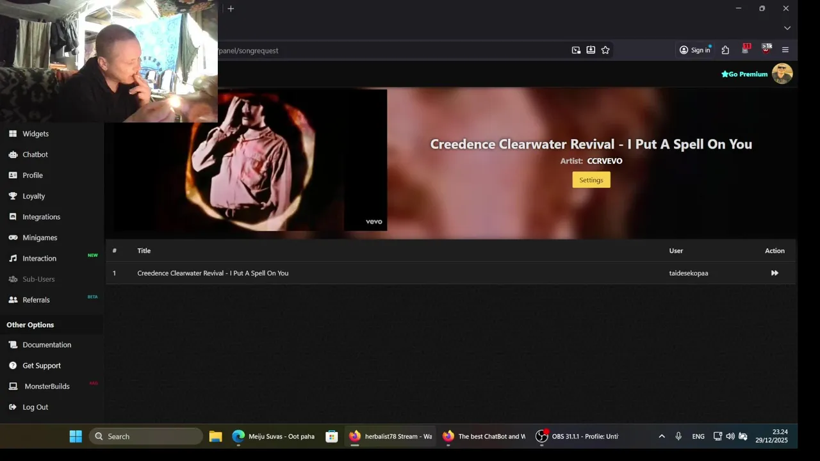Open the Windows Start menu
The image size is (820, 461).
pyautogui.click(x=76, y=437)
